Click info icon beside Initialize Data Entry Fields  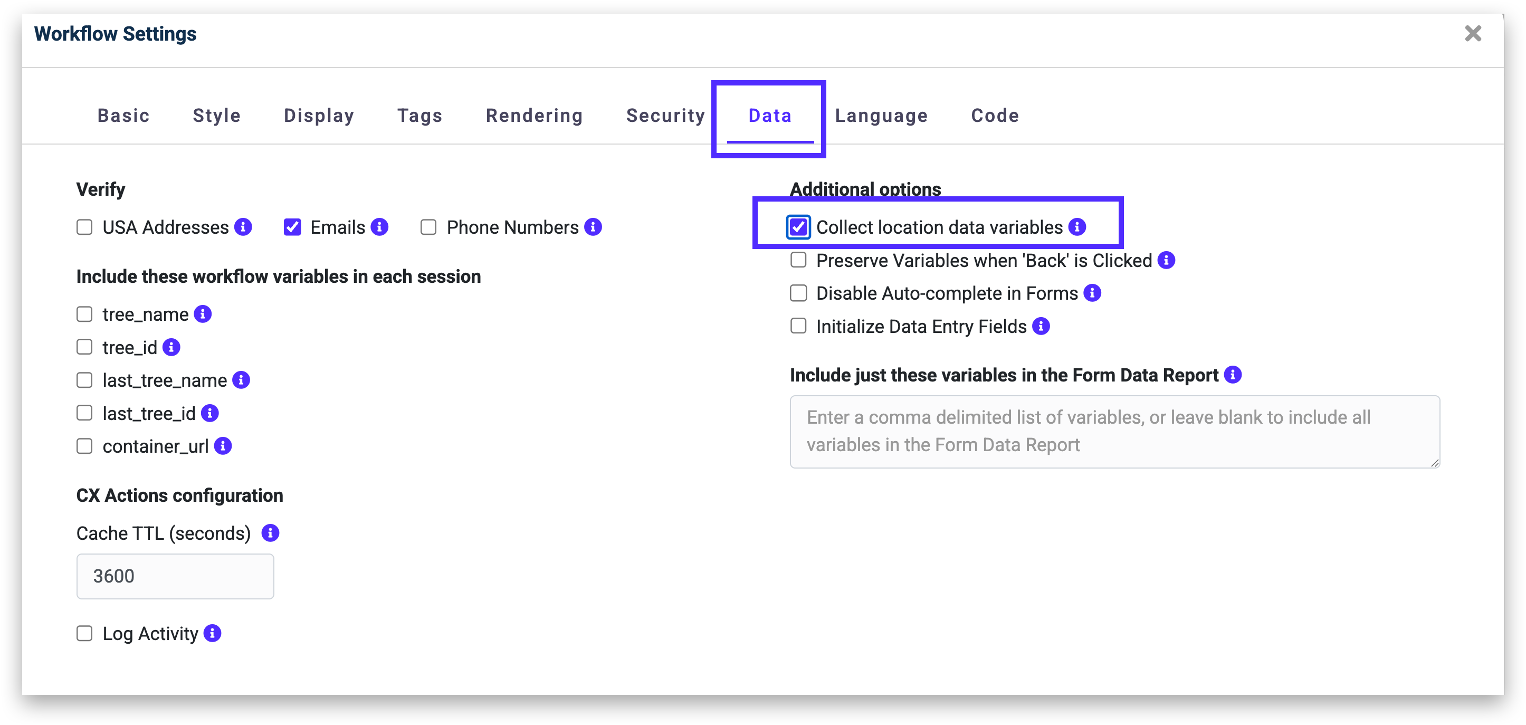[1041, 327]
